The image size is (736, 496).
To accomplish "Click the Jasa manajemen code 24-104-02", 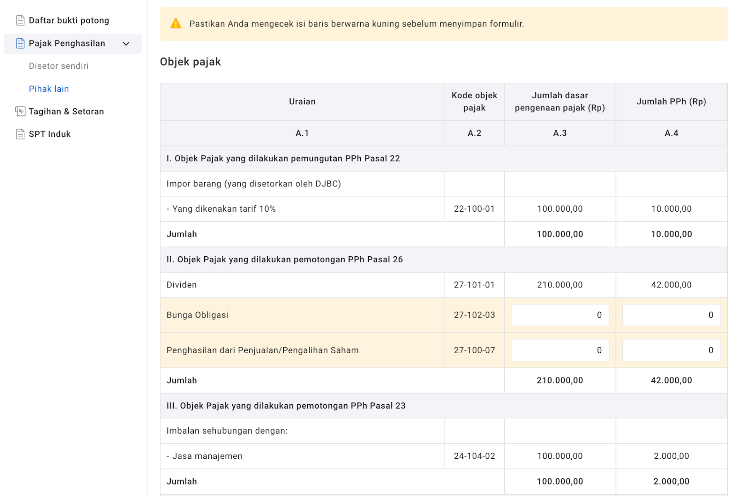I will coord(474,456).
